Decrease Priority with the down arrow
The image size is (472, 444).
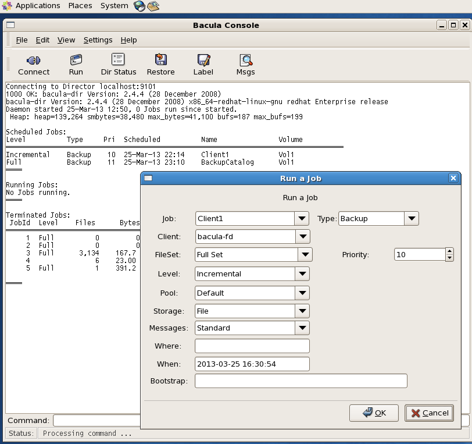449,258
